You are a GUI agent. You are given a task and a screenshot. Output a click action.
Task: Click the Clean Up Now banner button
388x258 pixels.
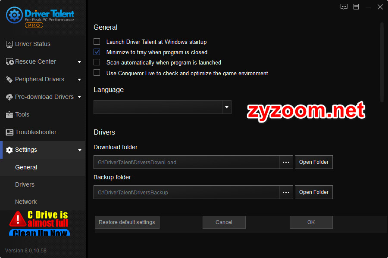coord(40,233)
